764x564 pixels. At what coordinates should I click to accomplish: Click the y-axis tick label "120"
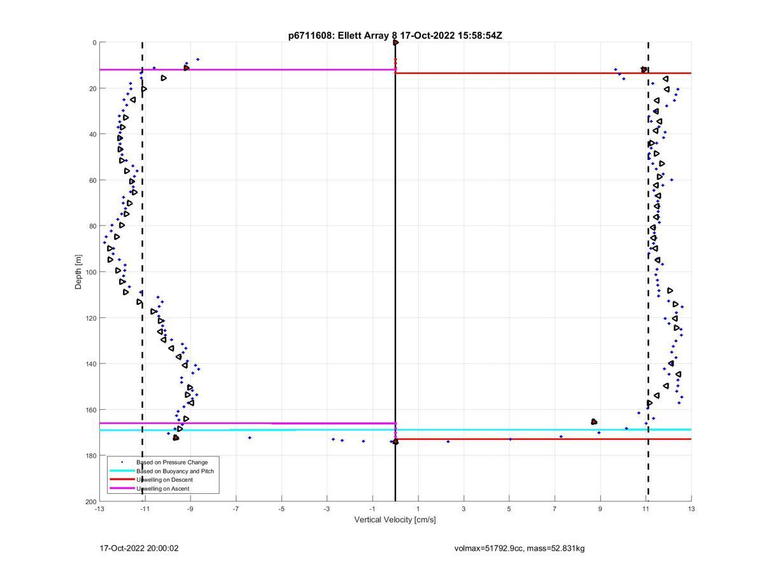pos(90,318)
